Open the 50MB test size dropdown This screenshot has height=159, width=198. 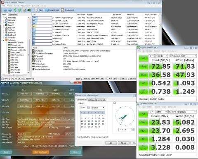coord(162,112)
